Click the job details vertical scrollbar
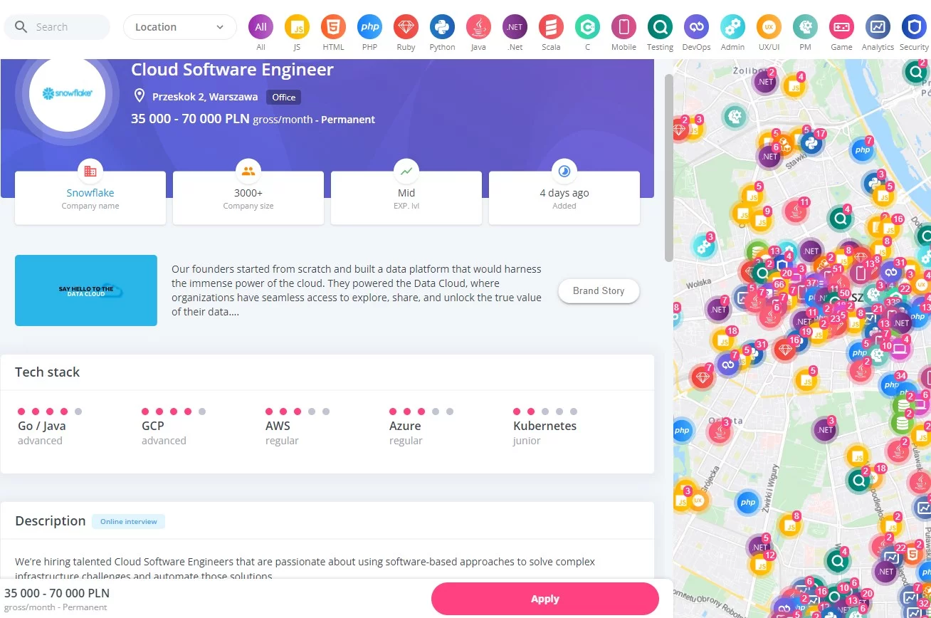 tap(668, 167)
